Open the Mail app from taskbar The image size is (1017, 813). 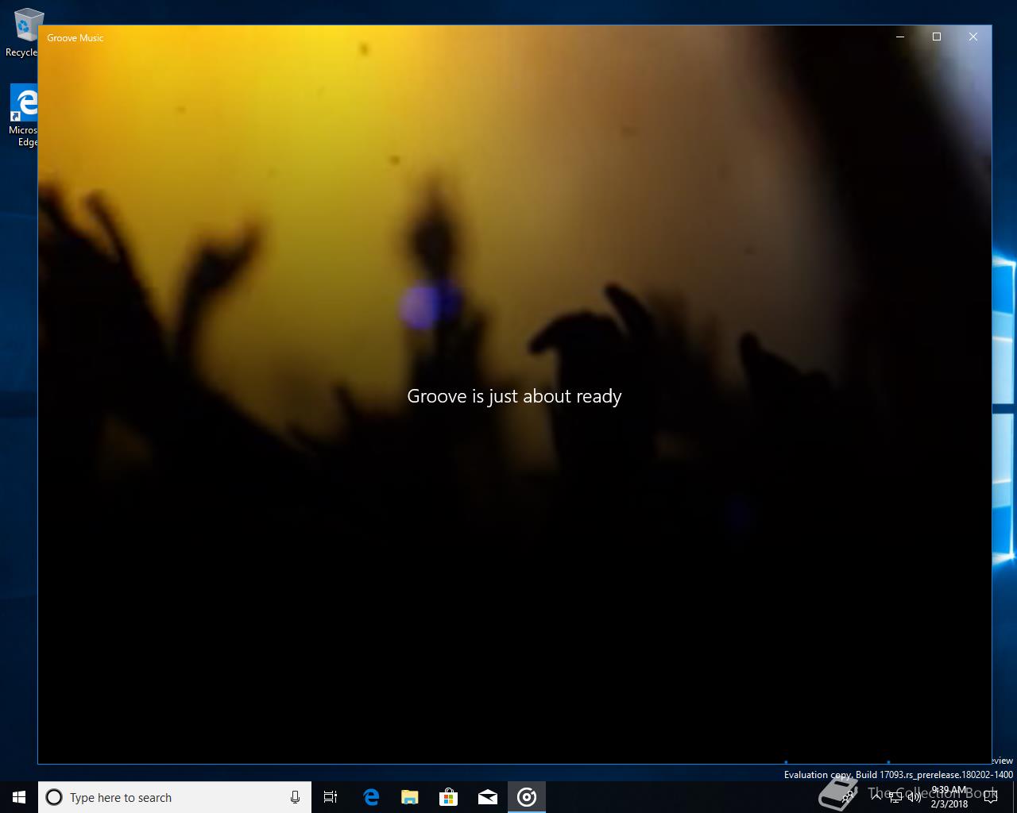click(487, 797)
